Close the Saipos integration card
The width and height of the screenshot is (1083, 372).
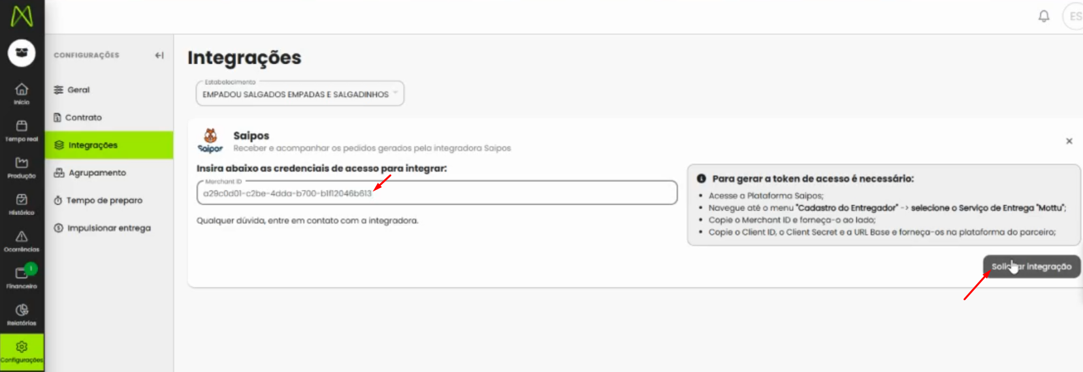coord(1069,141)
